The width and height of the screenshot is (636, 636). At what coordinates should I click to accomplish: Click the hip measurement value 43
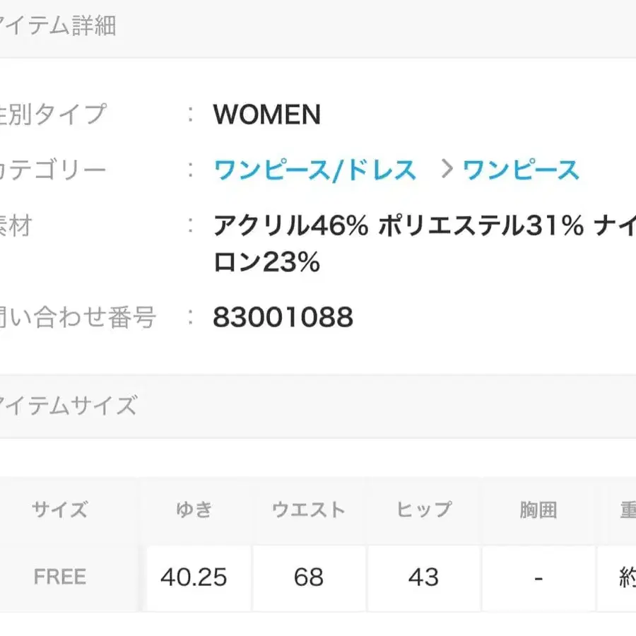pyautogui.click(x=423, y=577)
